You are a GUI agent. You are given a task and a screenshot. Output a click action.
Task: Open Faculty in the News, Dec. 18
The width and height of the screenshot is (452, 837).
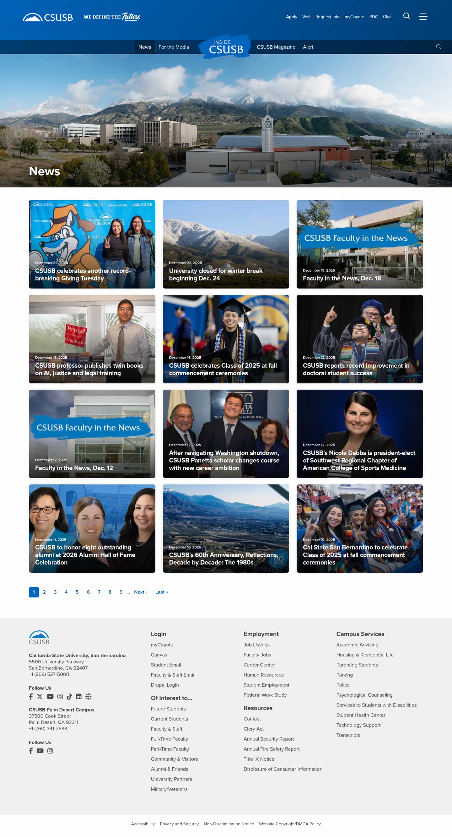pos(360,244)
